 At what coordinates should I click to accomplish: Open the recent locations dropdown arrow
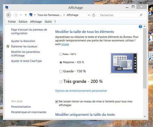click(21, 15)
